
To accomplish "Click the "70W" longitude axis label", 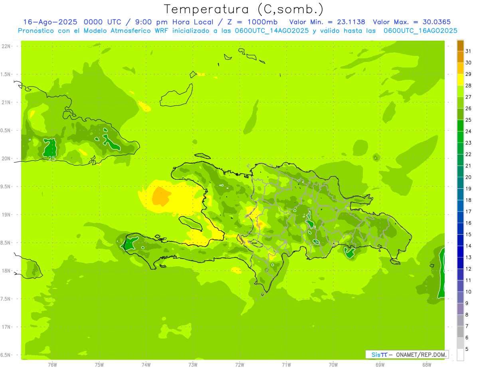I will [x=333, y=365].
